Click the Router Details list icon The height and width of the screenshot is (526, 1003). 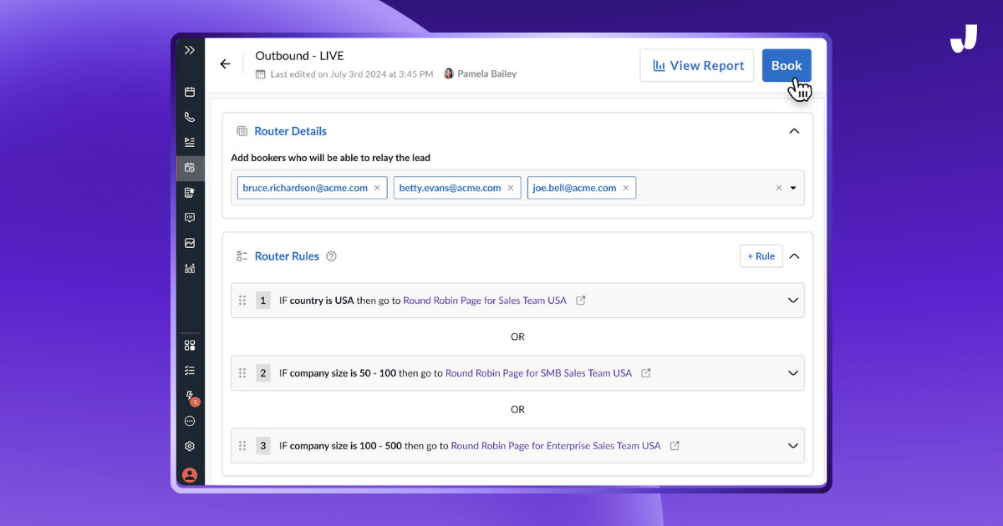coord(242,131)
